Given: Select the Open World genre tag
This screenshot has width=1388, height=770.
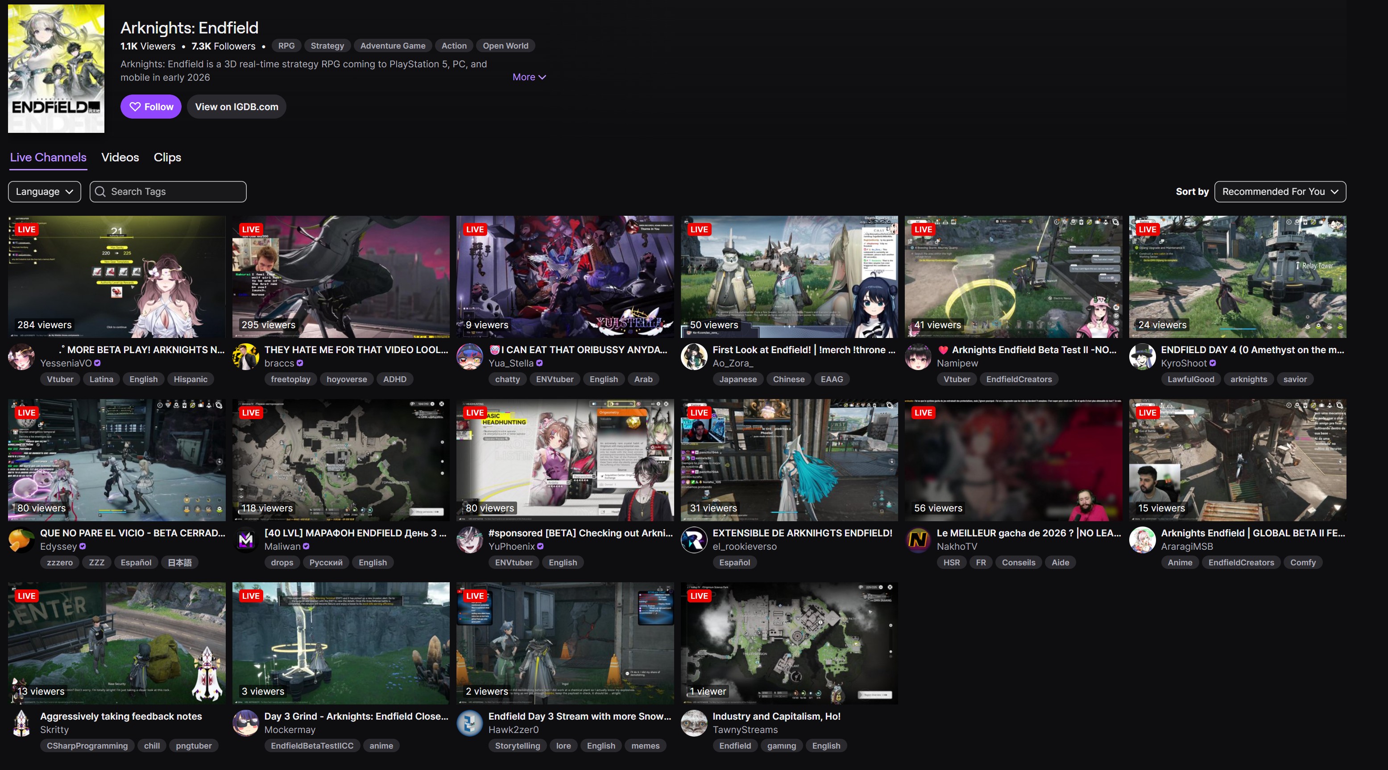Looking at the screenshot, I should tap(505, 46).
